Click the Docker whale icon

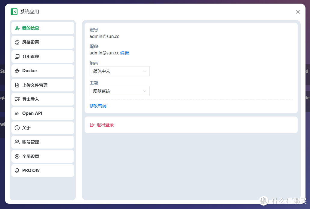tap(17, 71)
